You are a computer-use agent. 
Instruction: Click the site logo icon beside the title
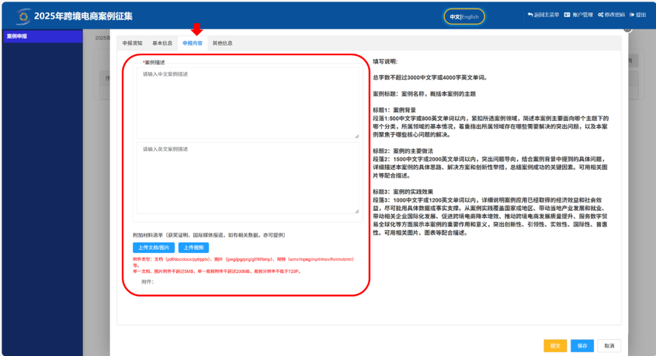[24, 16]
